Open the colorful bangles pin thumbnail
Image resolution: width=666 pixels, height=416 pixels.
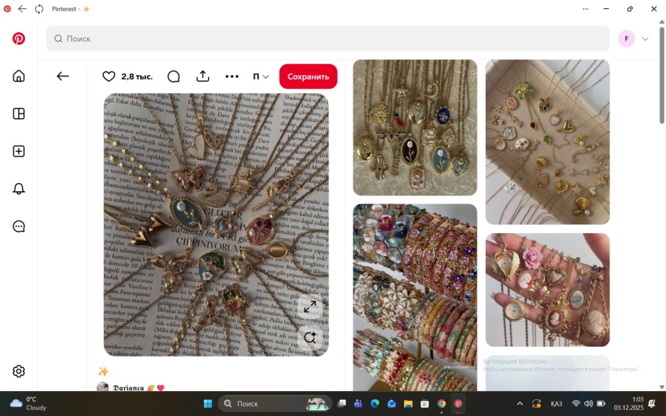[415, 296]
